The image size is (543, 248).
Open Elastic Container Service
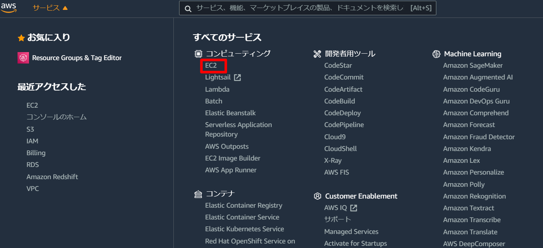(242, 217)
